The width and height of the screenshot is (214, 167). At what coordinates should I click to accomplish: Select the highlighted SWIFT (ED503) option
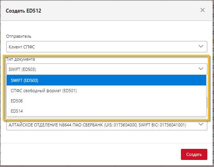pos(106,80)
